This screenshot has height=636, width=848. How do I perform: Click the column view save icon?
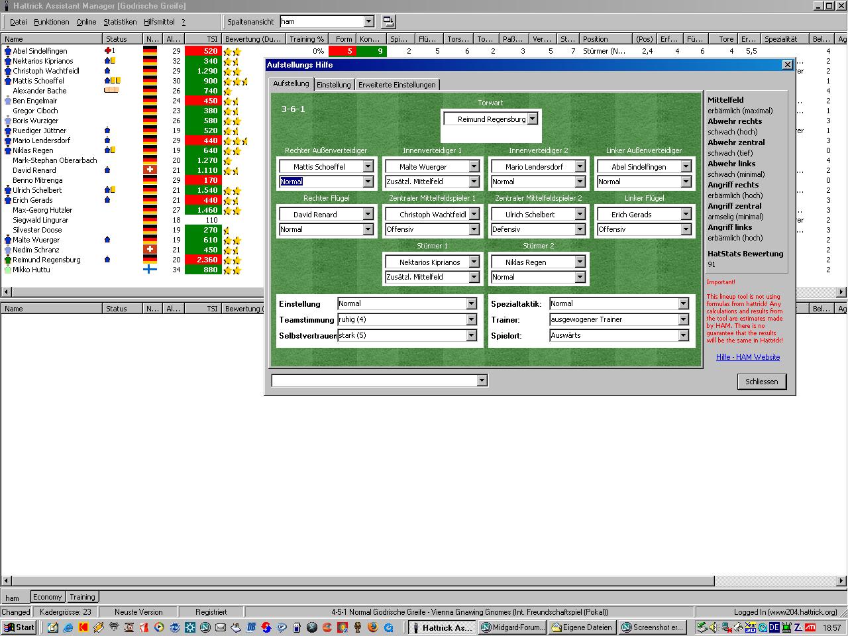click(388, 22)
